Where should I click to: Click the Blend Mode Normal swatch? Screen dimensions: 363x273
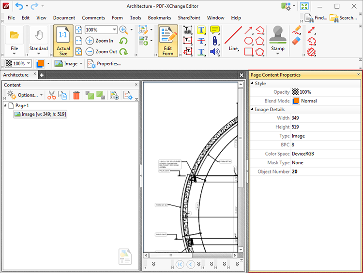pos(296,101)
